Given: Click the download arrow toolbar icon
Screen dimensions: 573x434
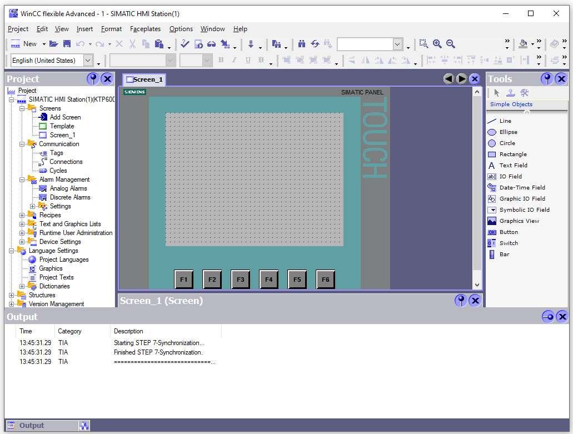Looking at the screenshot, I should [251, 44].
